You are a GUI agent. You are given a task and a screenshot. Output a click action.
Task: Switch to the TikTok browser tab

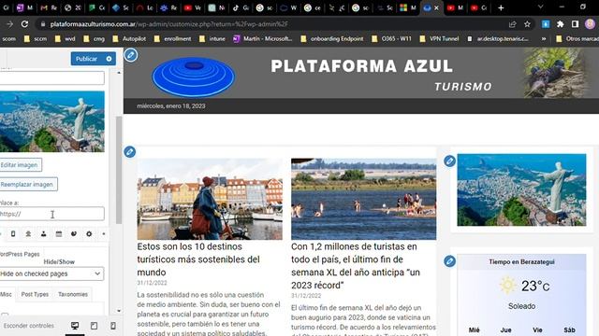click(241, 7)
